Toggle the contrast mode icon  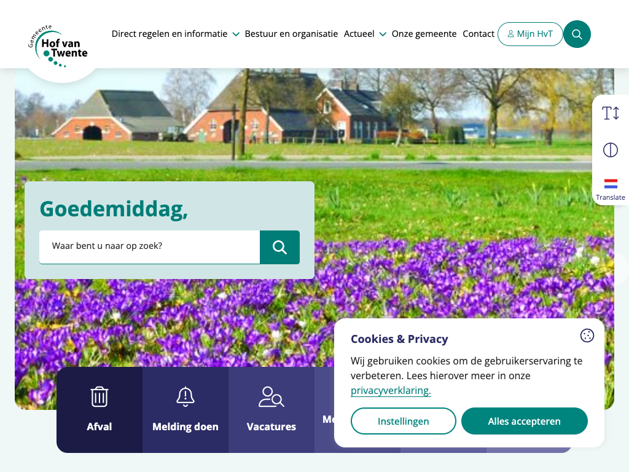[610, 150]
